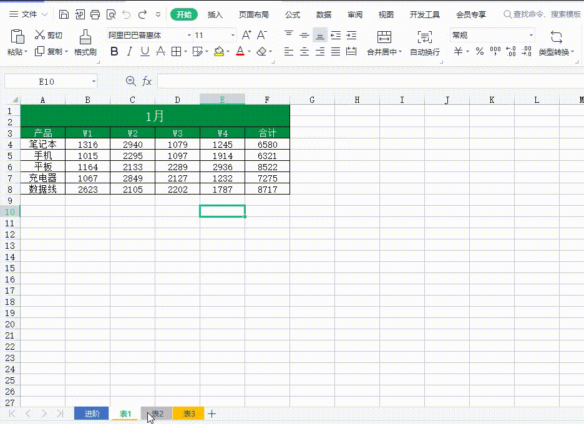
Task: Click the Redo arrow icon
Action: [142, 14]
